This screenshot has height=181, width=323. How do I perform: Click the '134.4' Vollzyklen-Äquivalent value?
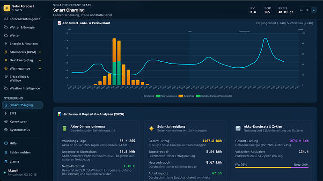[304, 152]
